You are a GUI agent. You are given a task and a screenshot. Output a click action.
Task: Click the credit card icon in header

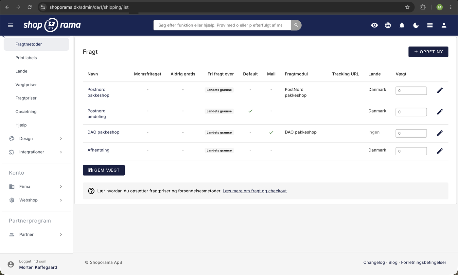pyautogui.click(x=430, y=25)
